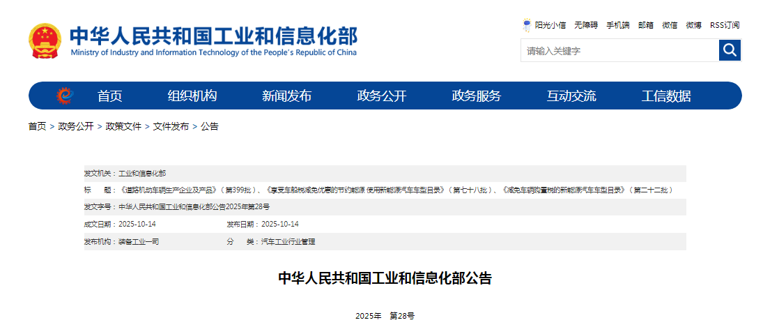Click 文件发布 in the breadcrumb trail

(171, 126)
